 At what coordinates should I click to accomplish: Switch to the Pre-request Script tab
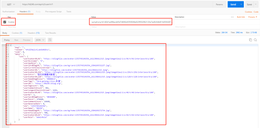pyautogui.click(x=53, y=12)
